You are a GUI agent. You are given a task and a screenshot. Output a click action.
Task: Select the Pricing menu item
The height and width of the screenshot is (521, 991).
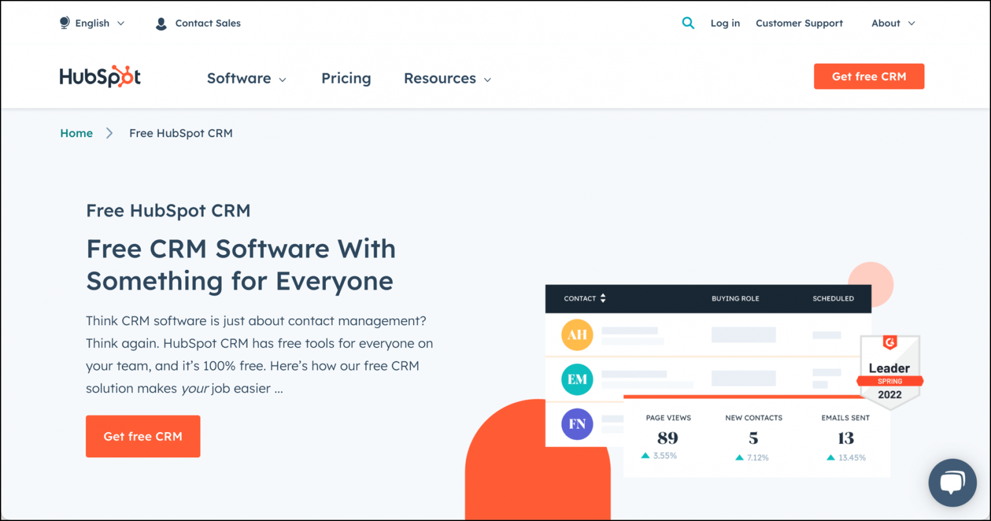coord(346,78)
